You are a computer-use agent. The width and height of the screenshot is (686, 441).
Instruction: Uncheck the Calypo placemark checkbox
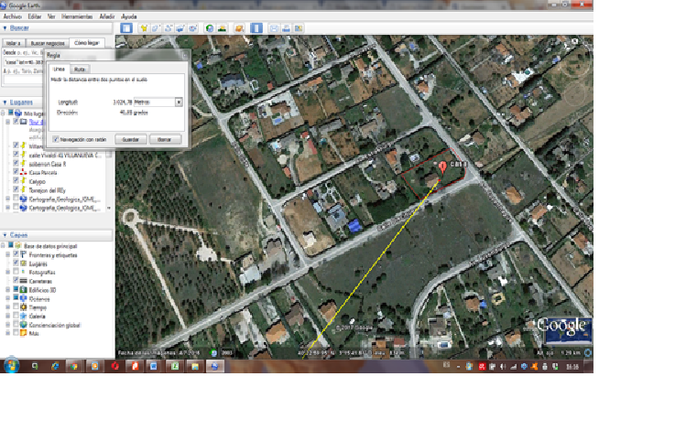(16, 180)
